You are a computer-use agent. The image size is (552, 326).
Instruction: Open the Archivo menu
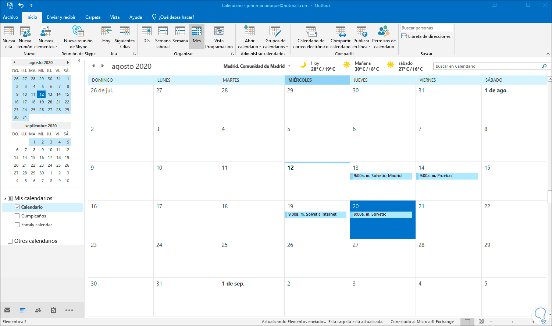10,17
